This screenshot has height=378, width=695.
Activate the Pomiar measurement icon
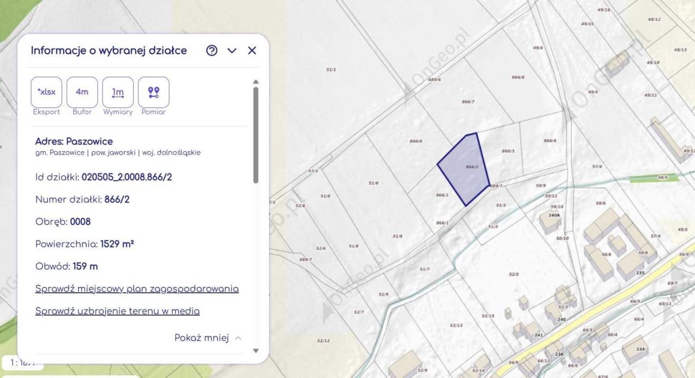pos(154,92)
